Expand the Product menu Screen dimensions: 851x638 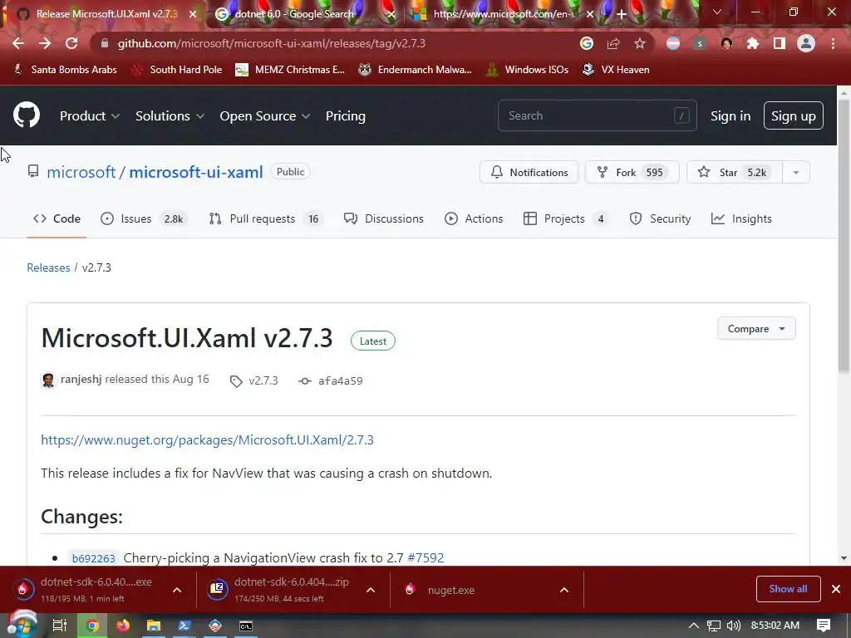tap(90, 116)
